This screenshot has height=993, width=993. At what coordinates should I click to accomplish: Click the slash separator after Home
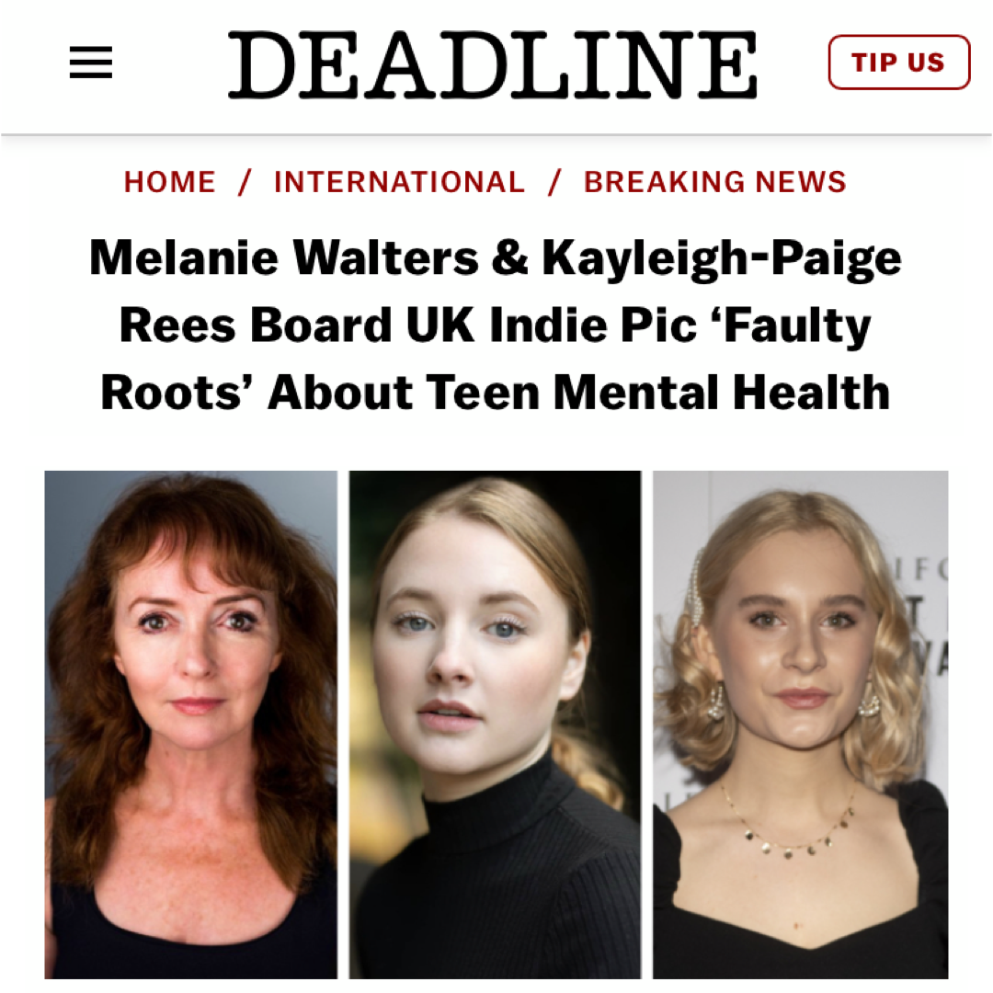tap(245, 182)
